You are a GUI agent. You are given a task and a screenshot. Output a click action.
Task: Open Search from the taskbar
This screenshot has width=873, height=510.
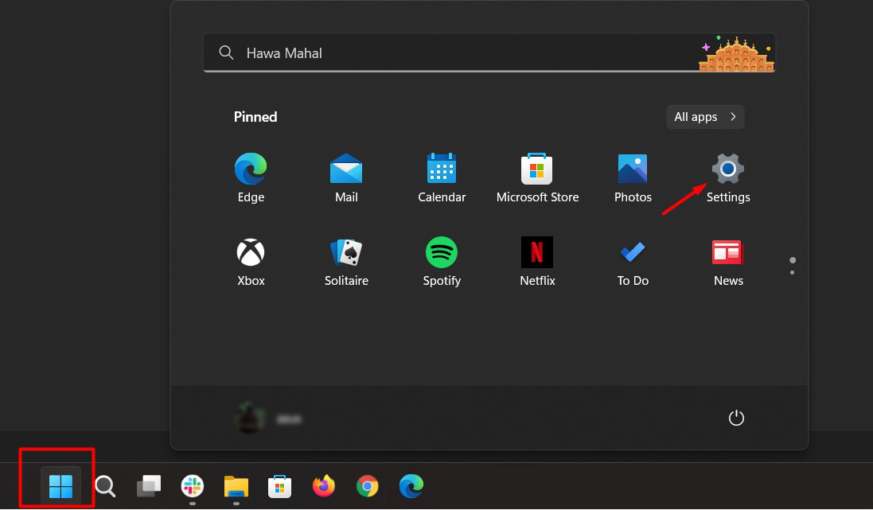click(105, 486)
